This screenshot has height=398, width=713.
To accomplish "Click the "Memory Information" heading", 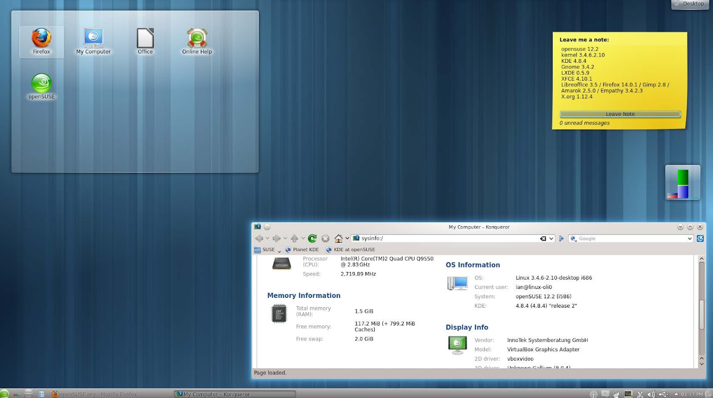I will pos(304,296).
